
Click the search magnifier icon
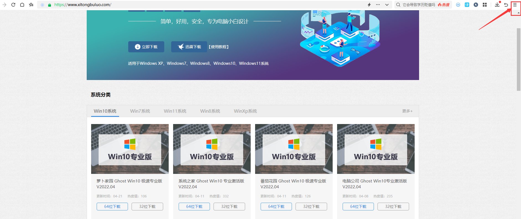tap(398, 5)
